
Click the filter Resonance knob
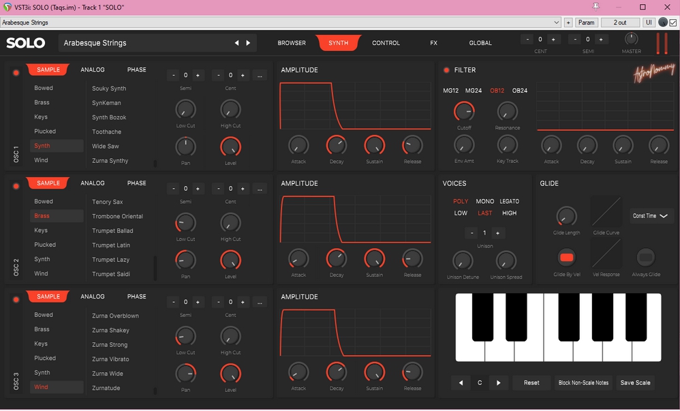click(x=507, y=112)
